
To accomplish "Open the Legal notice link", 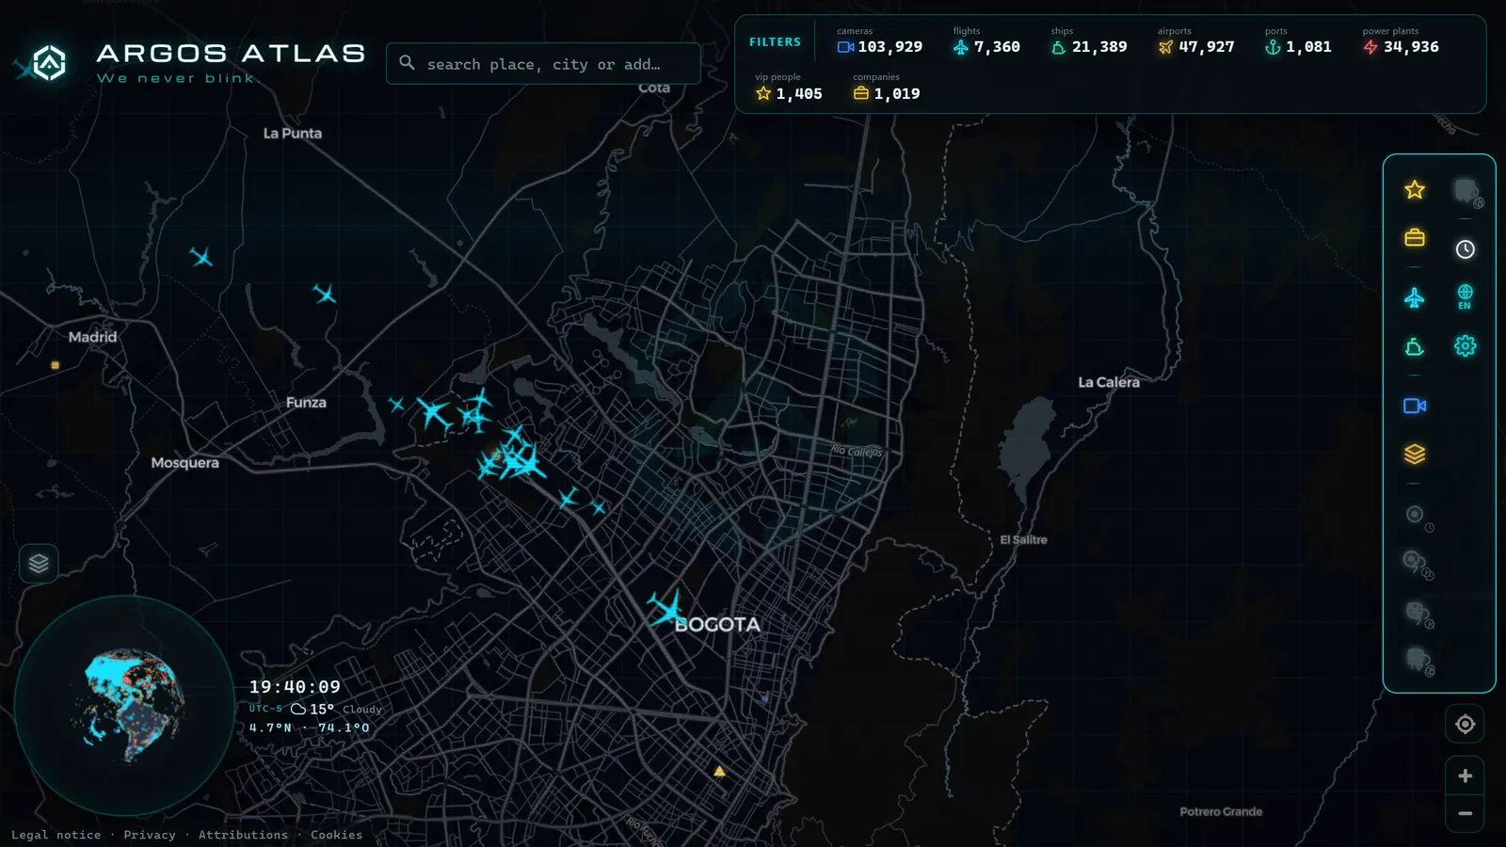I will coord(56,835).
